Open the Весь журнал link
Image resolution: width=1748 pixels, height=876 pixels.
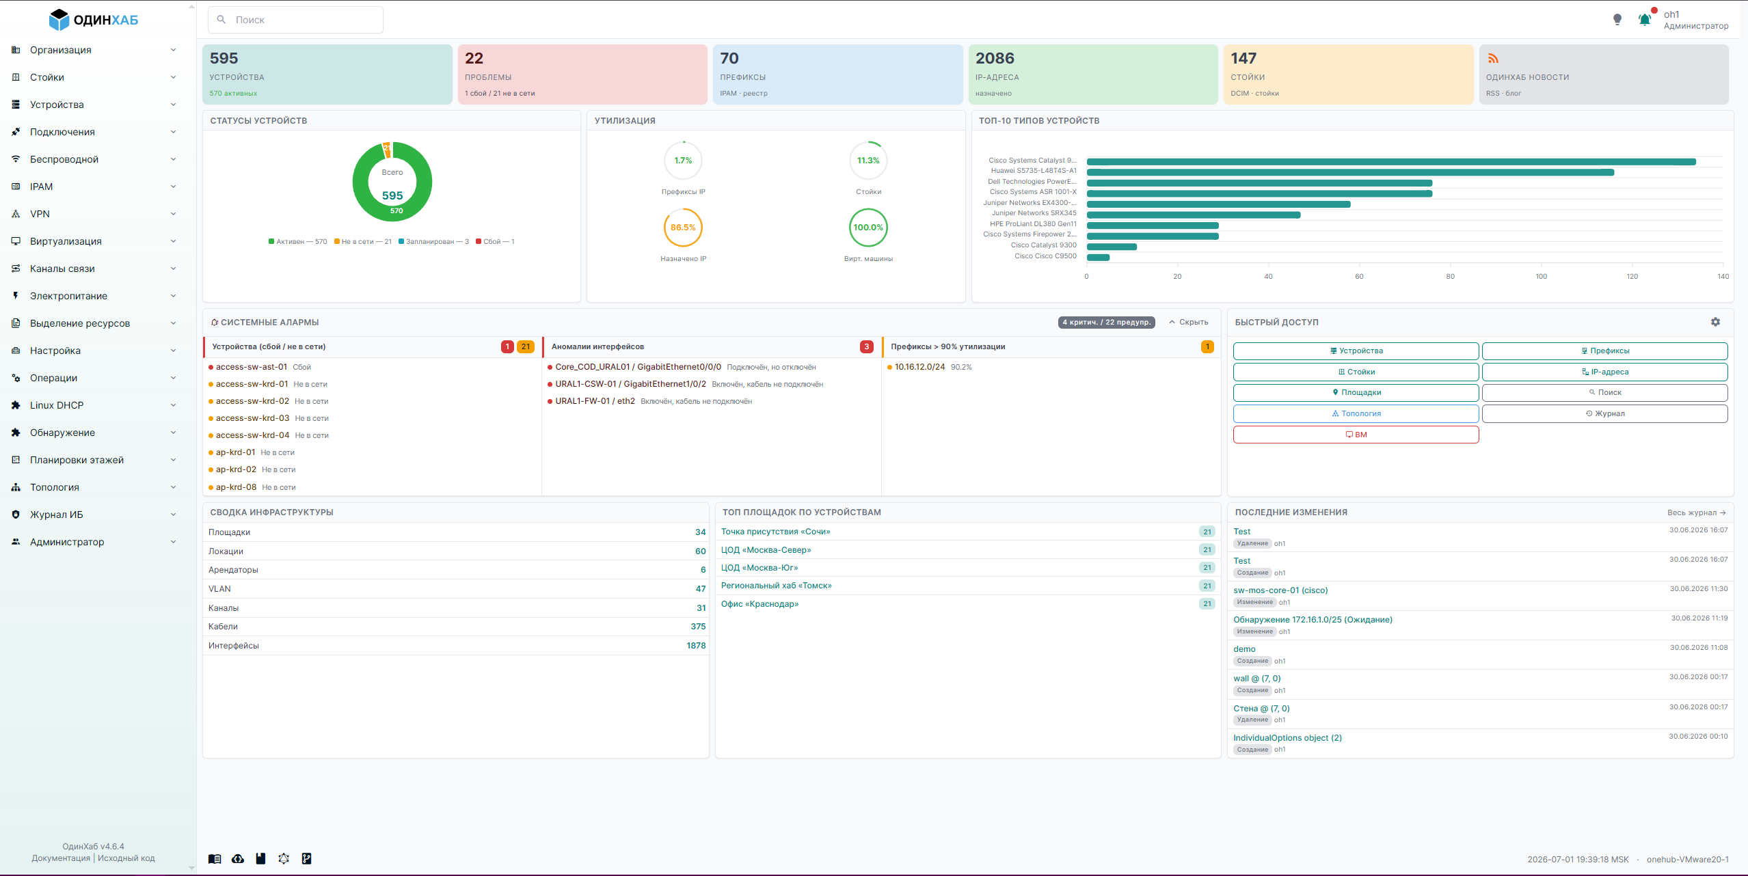[1697, 512]
